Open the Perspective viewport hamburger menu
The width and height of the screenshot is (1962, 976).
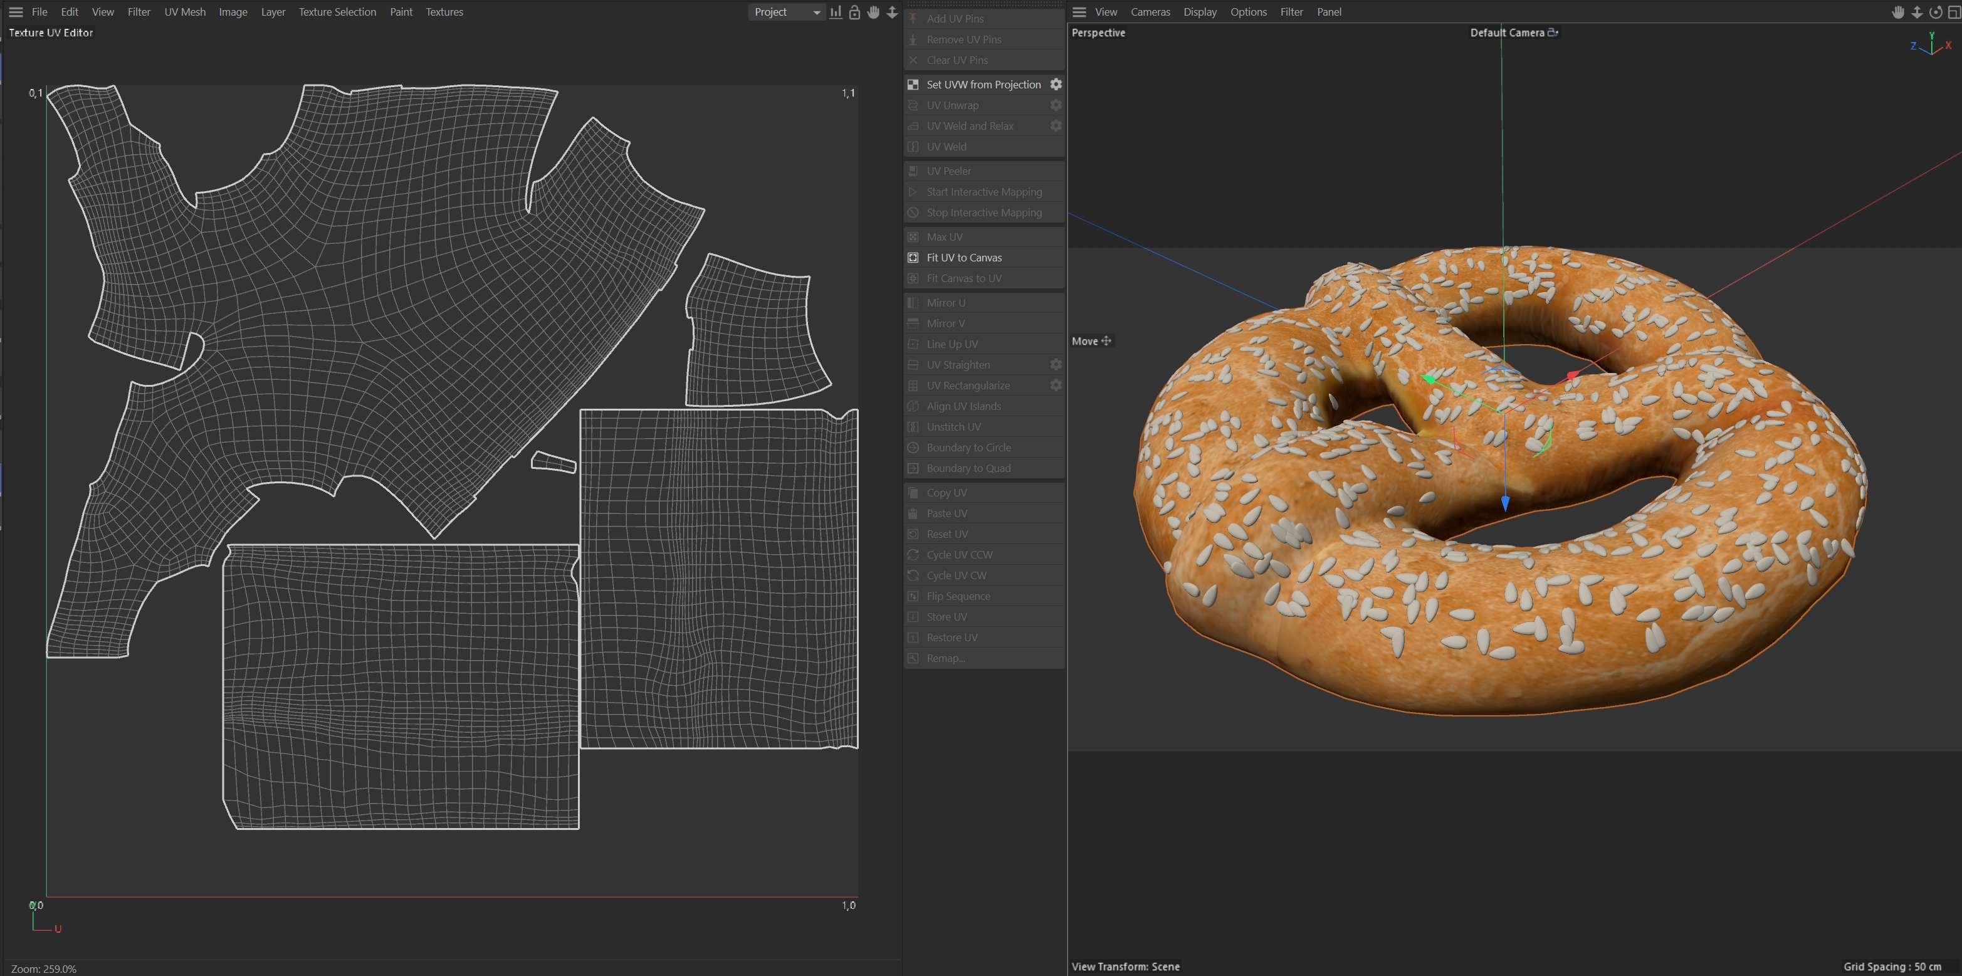pyautogui.click(x=1079, y=12)
